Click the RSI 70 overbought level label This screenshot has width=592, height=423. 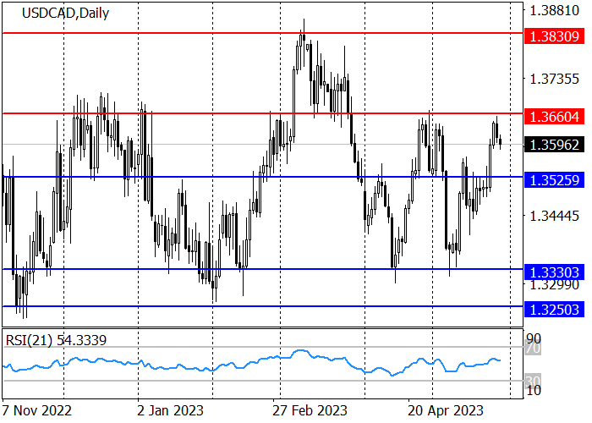pos(533,349)
